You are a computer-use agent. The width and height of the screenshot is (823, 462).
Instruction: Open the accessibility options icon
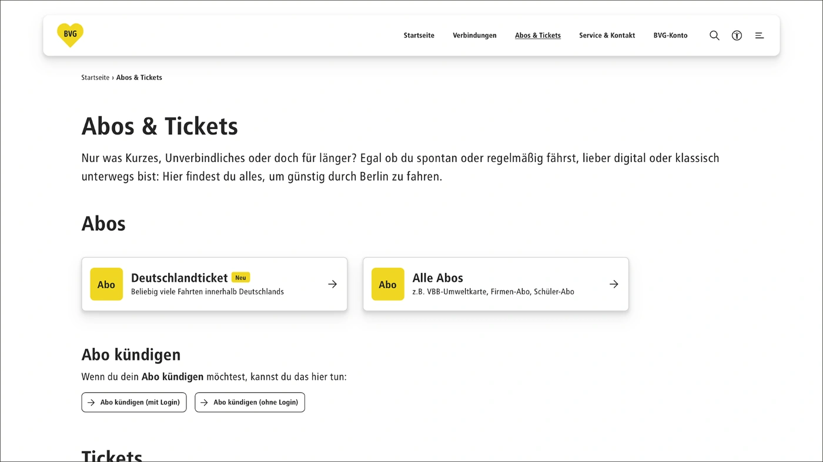point(737,35)
